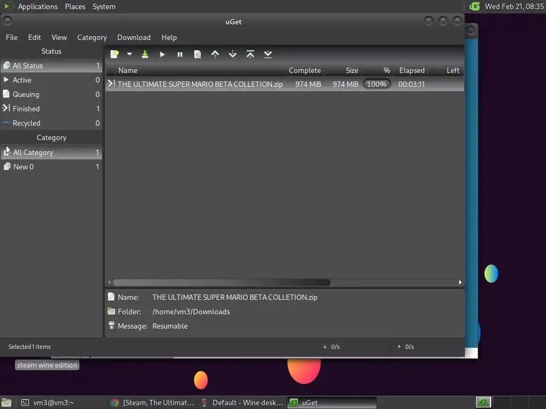Click the file name in details panel
Image resolution: width=546 pixels, height=409 pixels.
[235, 297]
